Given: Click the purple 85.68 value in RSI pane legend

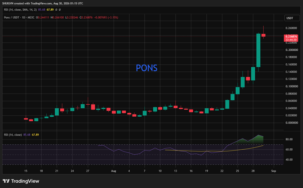Looking at the screenshot, I should 27,135.
